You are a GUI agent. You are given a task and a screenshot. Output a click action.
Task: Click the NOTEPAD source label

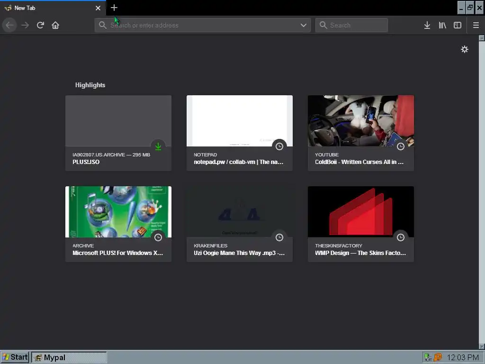pyautogui.click(x=206, y=155)
